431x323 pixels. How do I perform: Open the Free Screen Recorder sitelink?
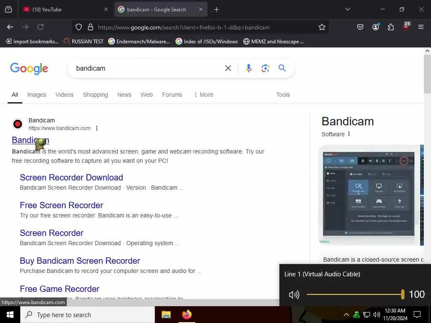tap(61, 205)
